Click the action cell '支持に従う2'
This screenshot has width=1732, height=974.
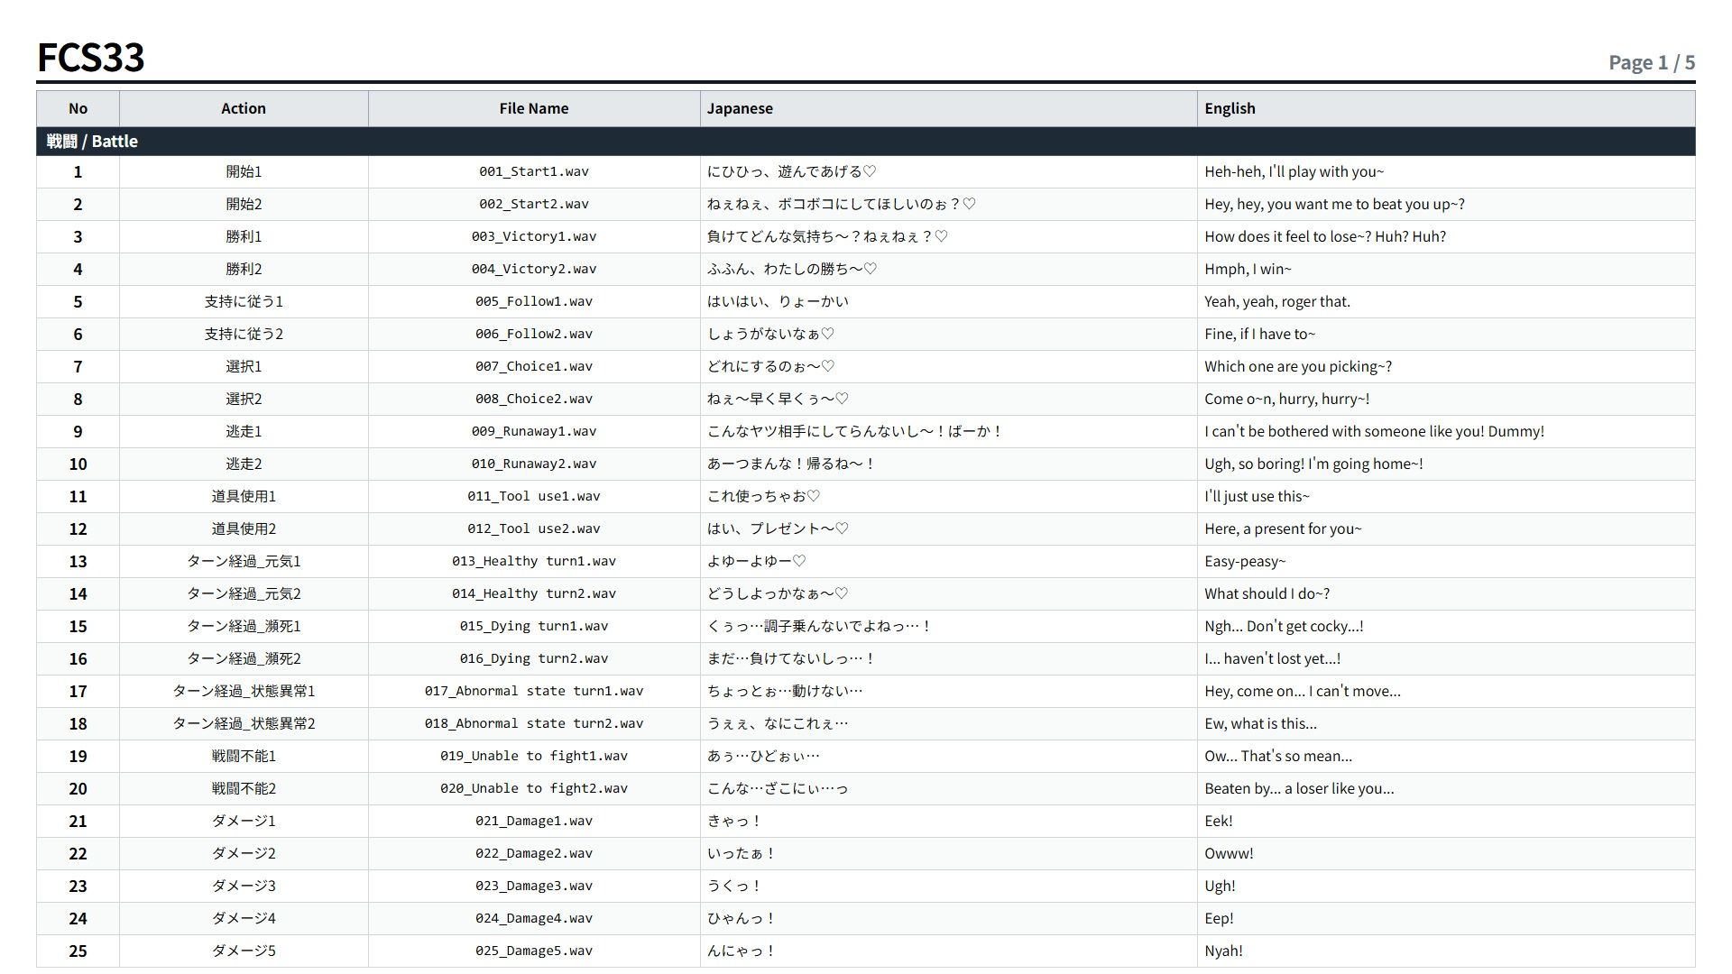pos(244,334)
